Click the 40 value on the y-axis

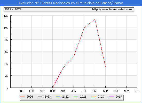click(7, 64)
